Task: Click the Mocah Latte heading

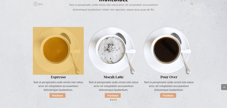Action: point(113,77)
